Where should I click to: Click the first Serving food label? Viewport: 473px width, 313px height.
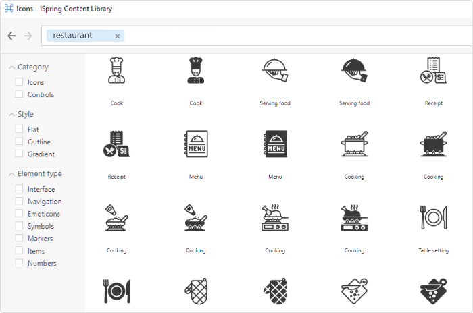275,103
